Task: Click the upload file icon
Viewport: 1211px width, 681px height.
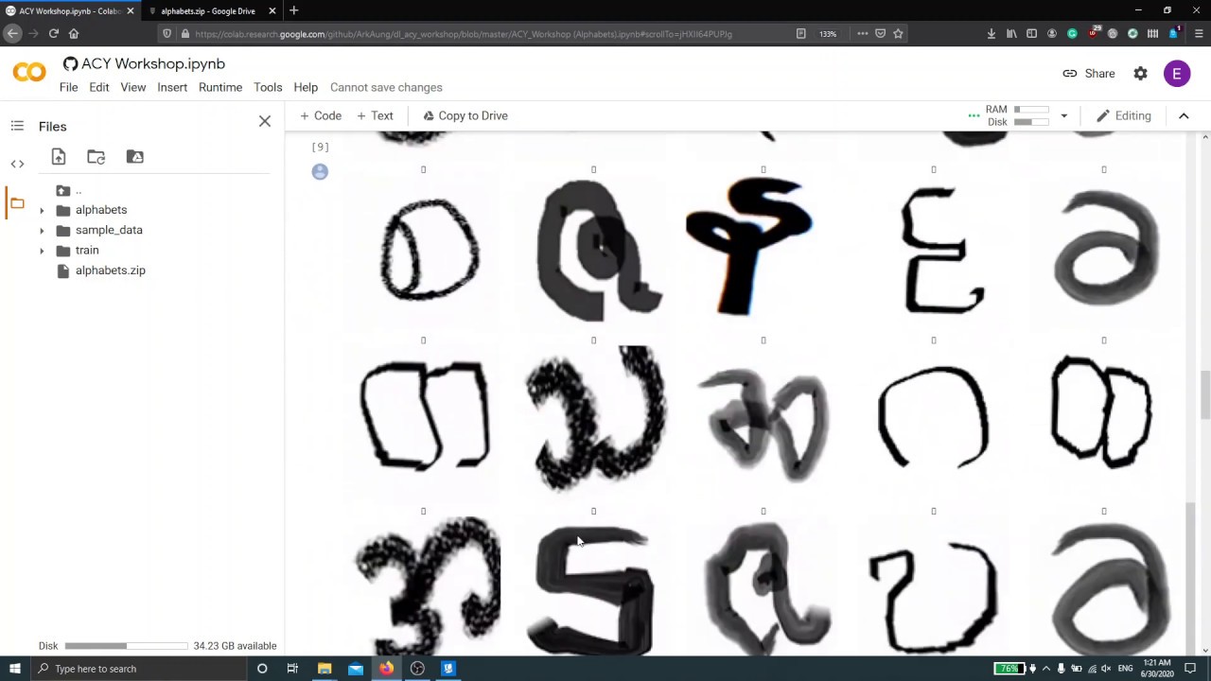Action: click(59, 157)
